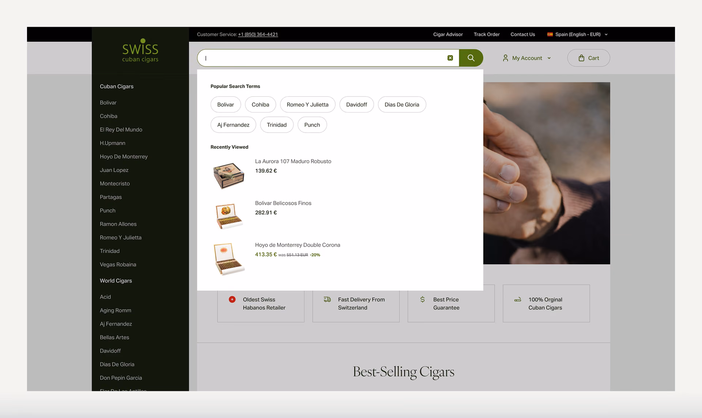The image size is (702, 418).
Task: Open Hoyo De Monterrey sidebar category
Action: click(x=124, y=157)
